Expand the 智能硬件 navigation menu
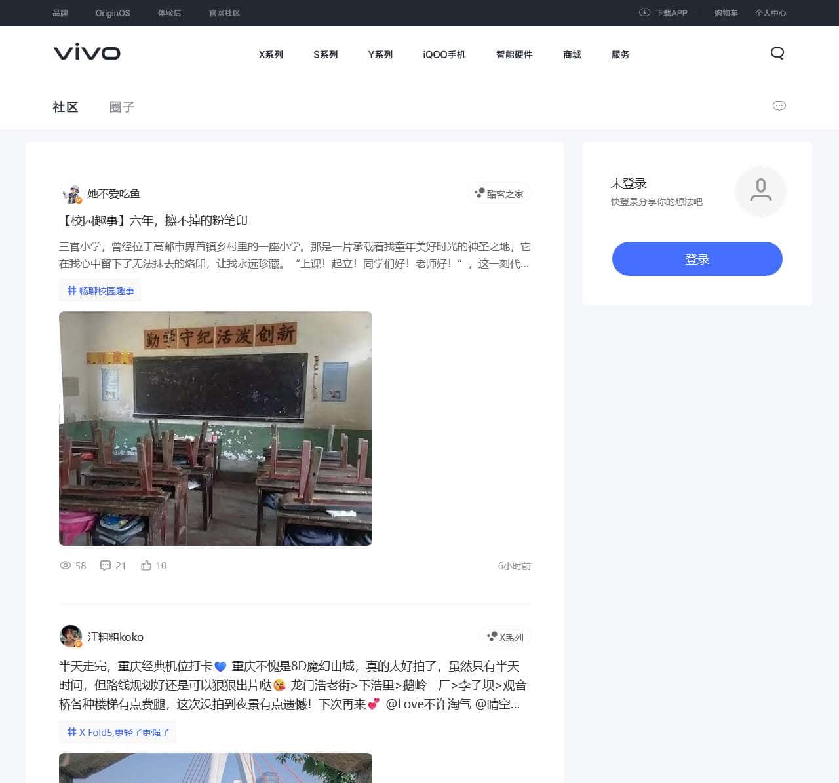 [x=514, y=54]
